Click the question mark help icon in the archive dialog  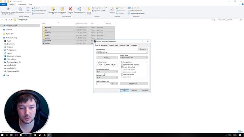click(x=142, y=41)
